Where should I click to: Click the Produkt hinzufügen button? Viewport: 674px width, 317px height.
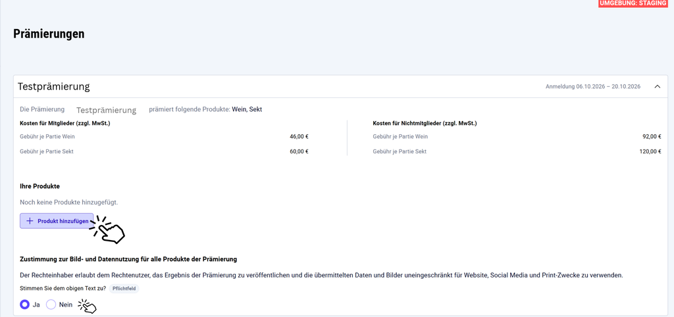click(x=57, y=221)
